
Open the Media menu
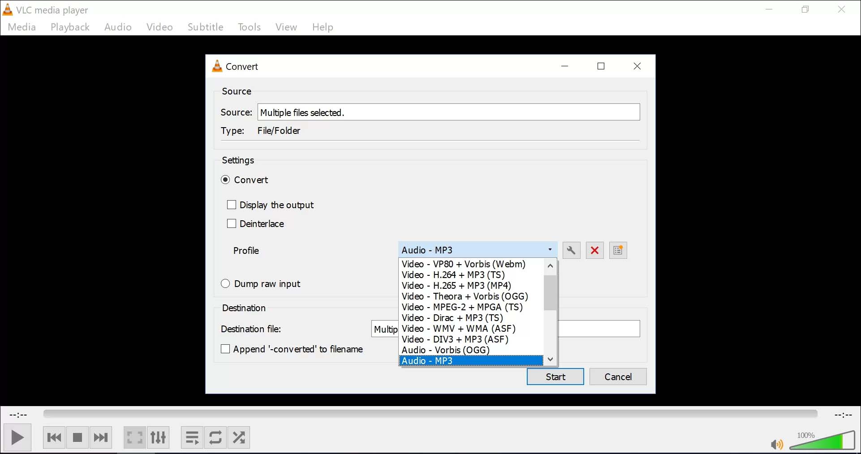click(22, 27)
